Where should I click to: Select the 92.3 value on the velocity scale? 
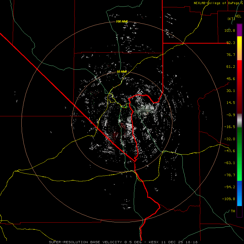(x=231, y=43)
